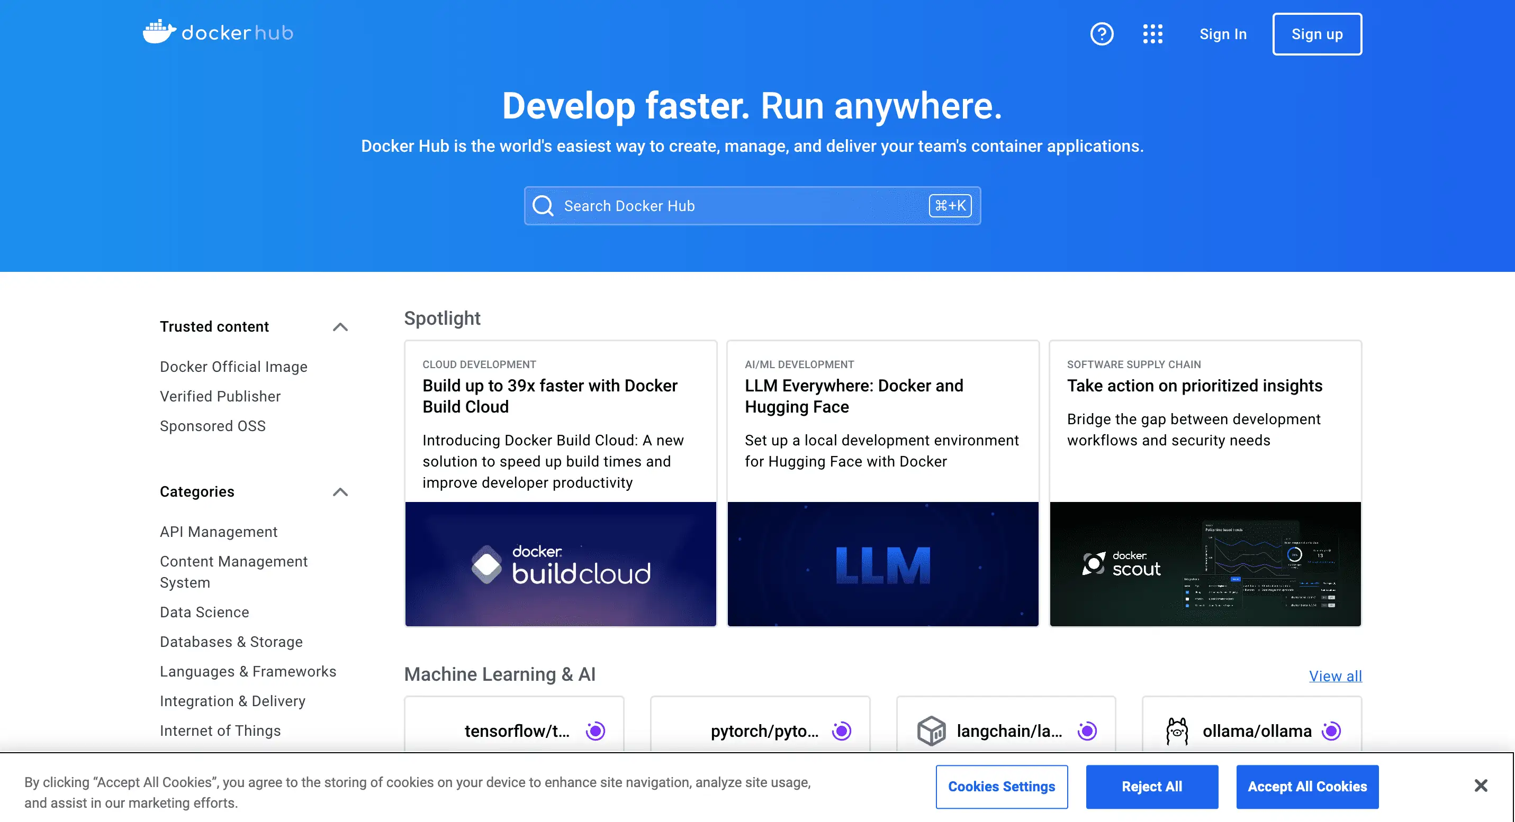This screenshot has height=822, width=1515.
Task: Open the Docker Build Cloud spotlight image
Action: click(x=560, y=564)
